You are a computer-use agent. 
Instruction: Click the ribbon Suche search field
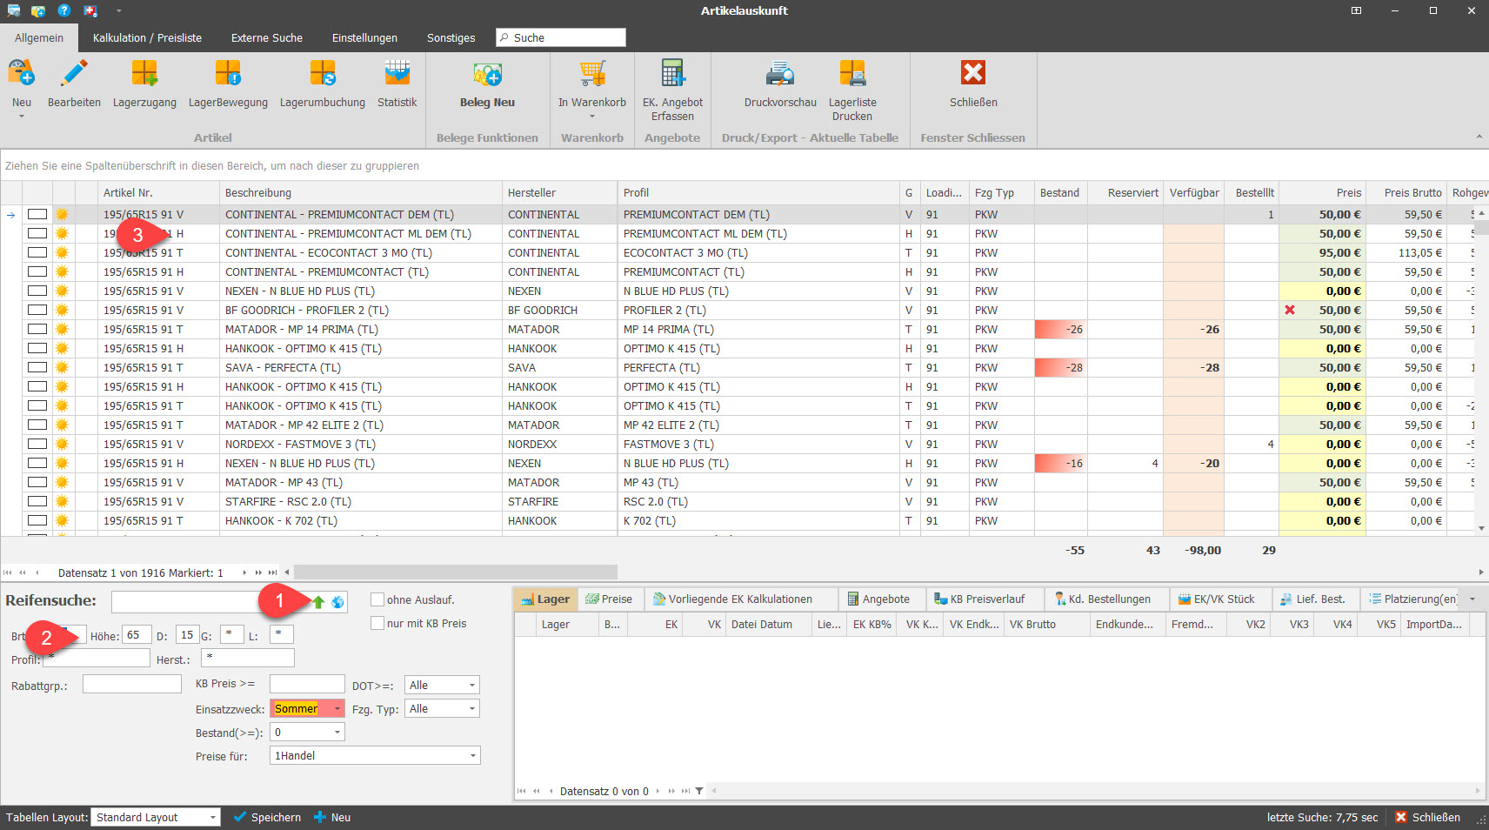point(561,37)
